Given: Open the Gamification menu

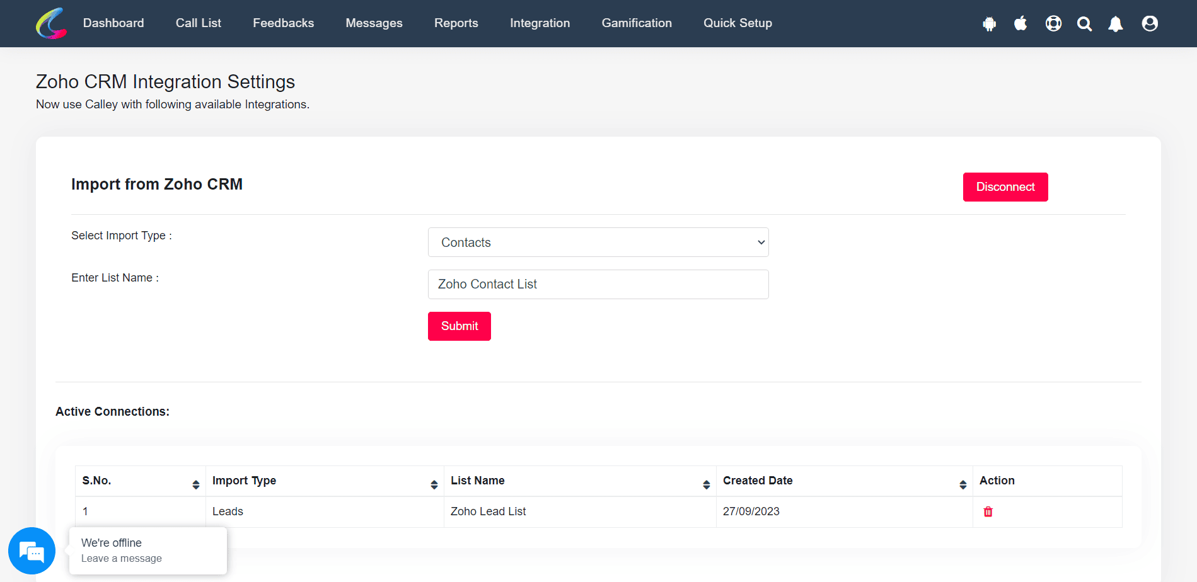Looking at the screenshot, I should click(637, 23).
